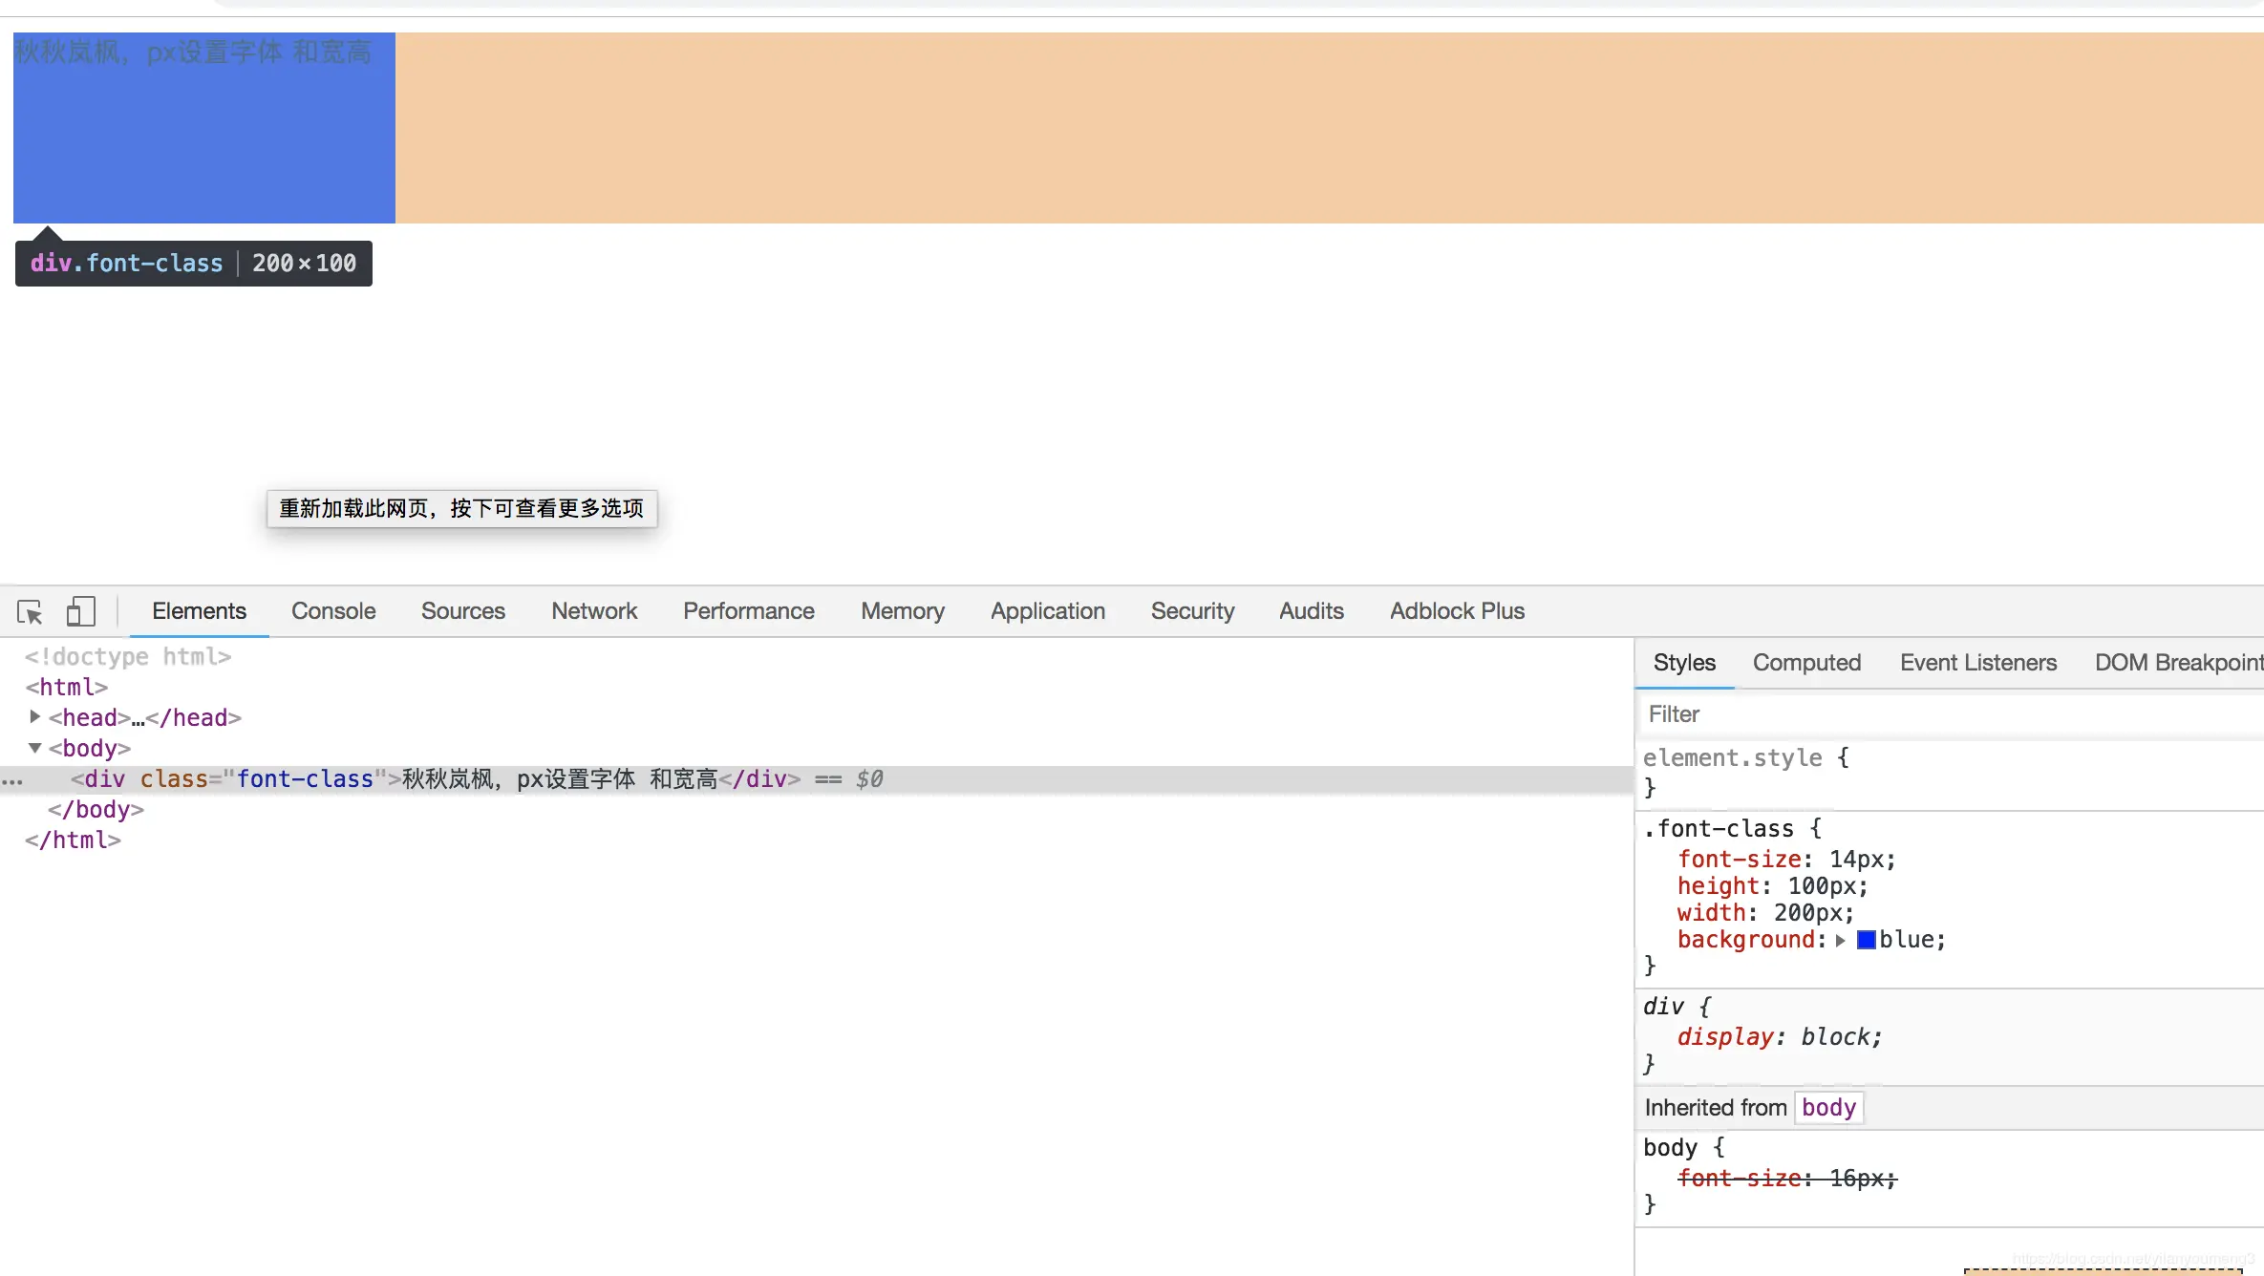Open the Adblock Plus tab
The image size is (2264, 1276).
[x=1456, y=611]
